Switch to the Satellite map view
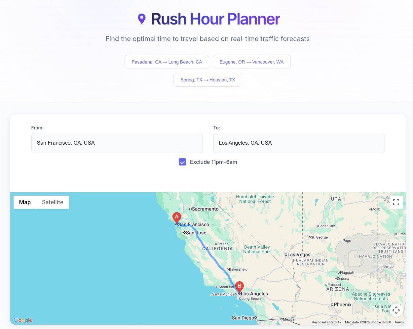 (52, 202)
